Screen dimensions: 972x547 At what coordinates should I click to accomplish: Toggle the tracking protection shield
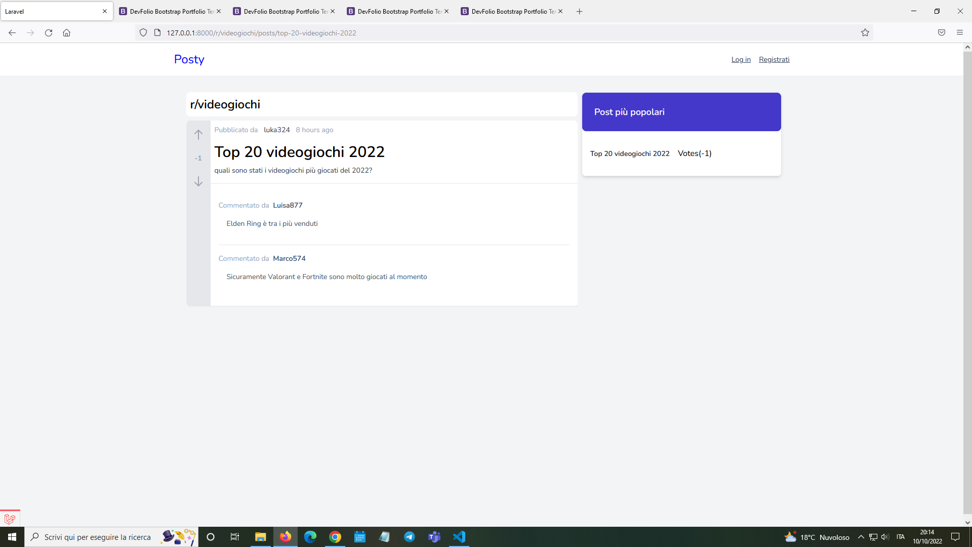143,32
